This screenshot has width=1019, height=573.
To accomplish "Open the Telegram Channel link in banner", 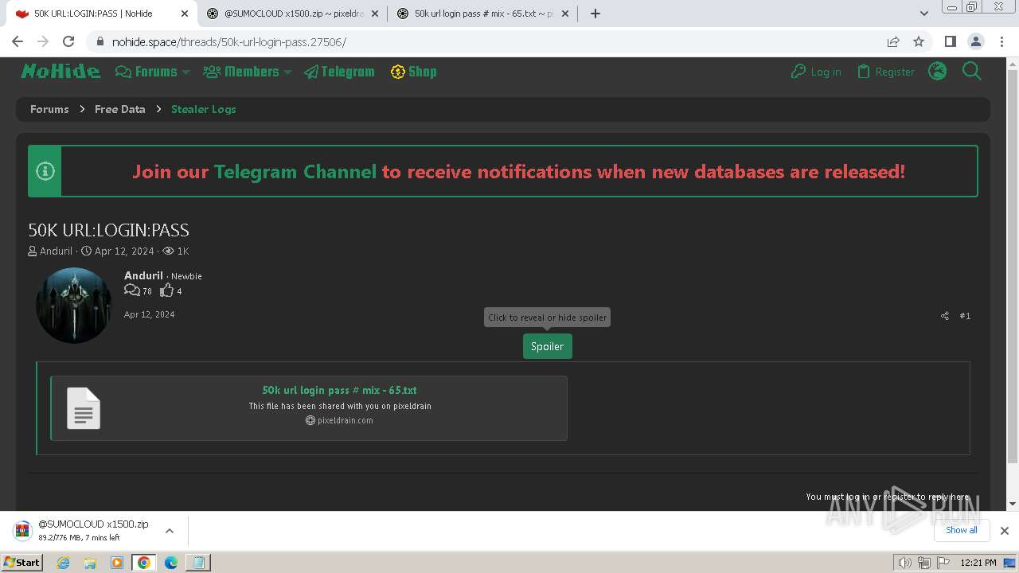I will pos(295,172).
